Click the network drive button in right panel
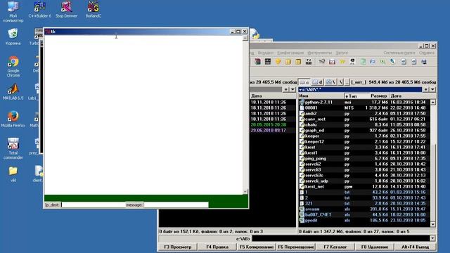Screen dimensions: 450x253 (331, 82)
